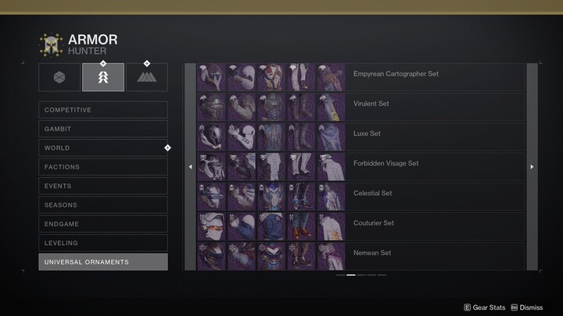Open the Events category
The height and width of the screenshot is (316, 563).
103,186
